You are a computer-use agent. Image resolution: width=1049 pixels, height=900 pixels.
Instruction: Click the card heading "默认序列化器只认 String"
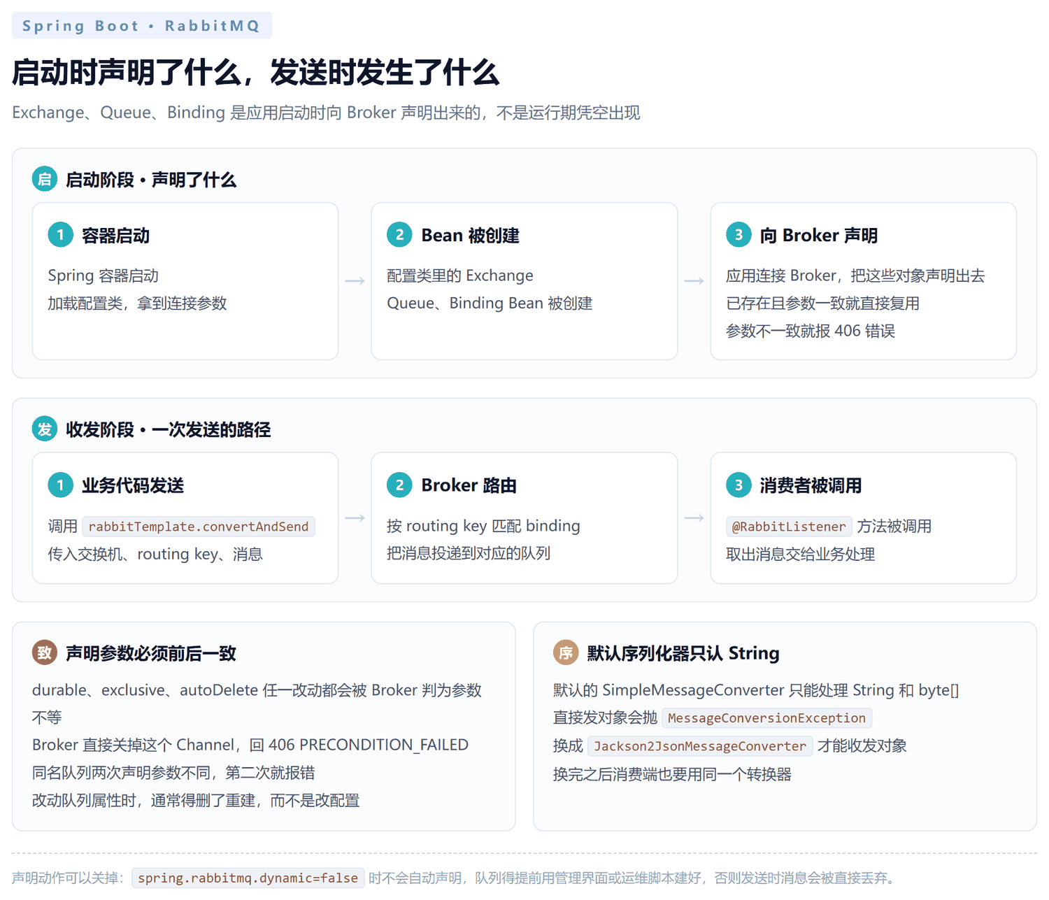[683, 653]
